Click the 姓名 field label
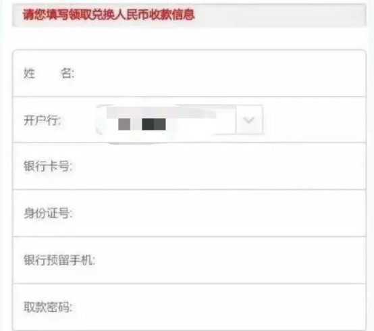This screenshot has width=374, height=331. (49, 73)
